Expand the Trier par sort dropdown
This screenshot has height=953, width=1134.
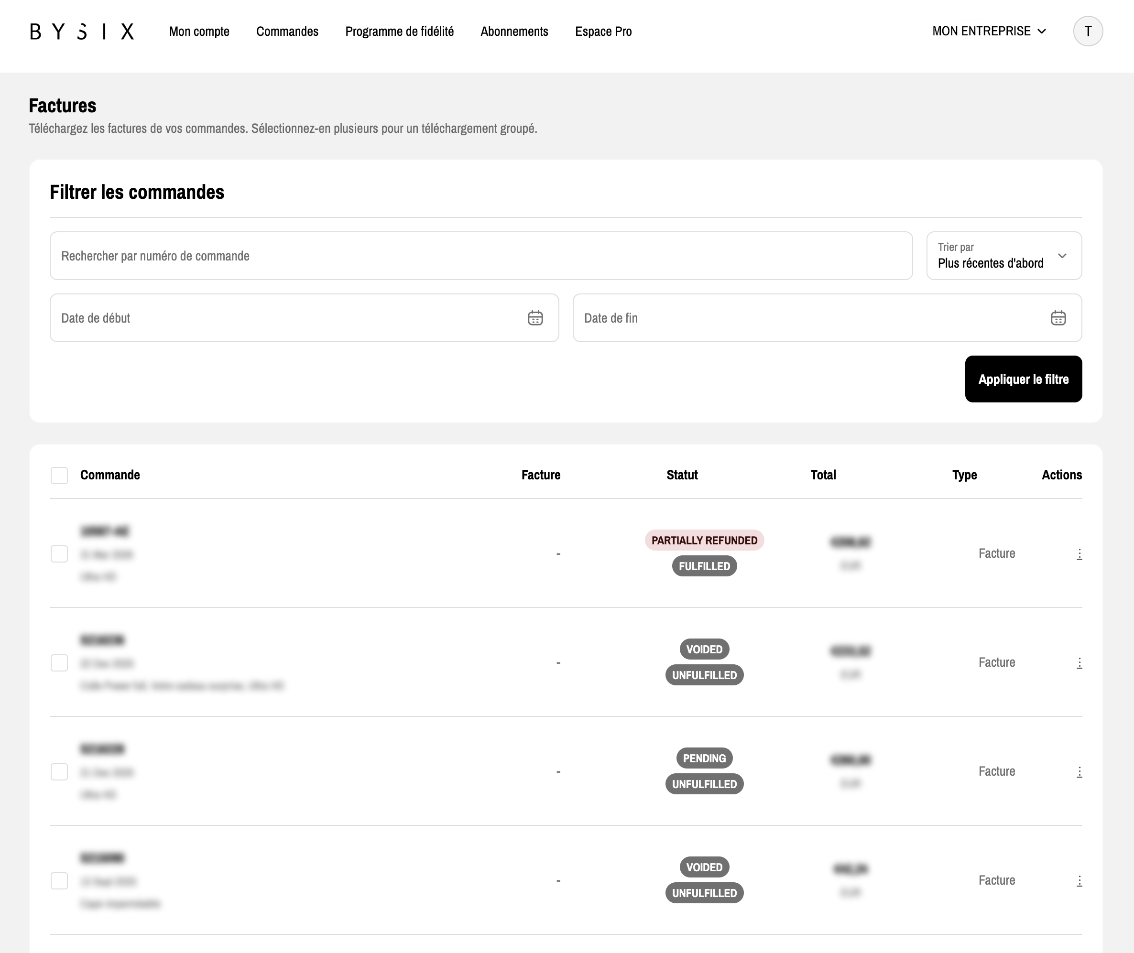pos(1004,256)
